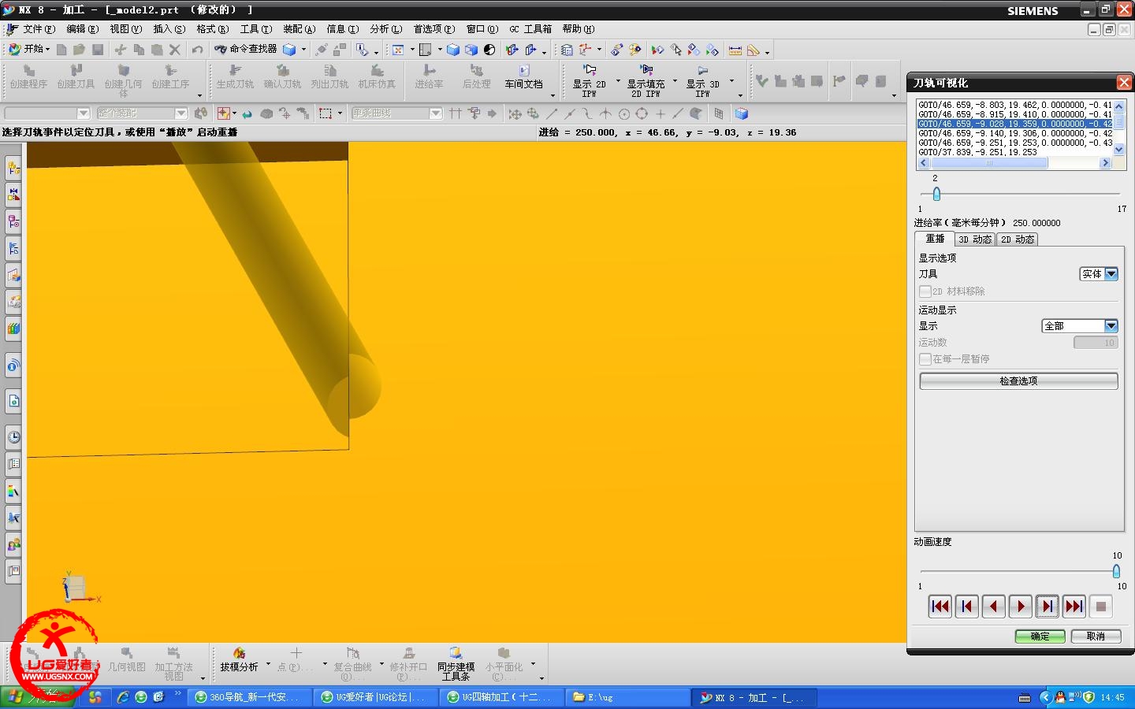Click the 显示 3D IPW tool
Viewport: 1135px width, 709px height.
(702, 82)
